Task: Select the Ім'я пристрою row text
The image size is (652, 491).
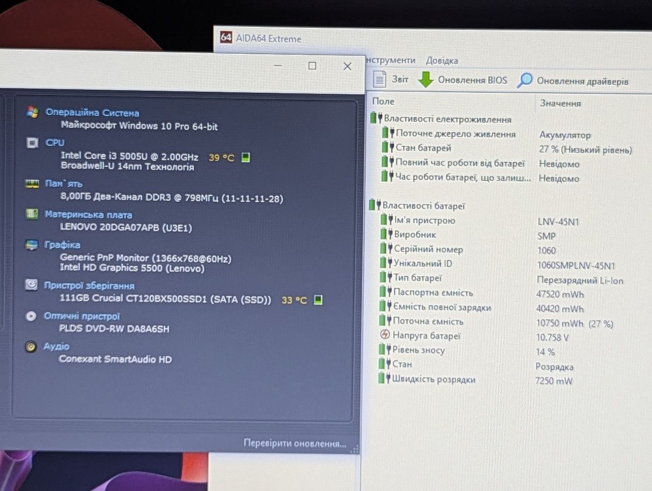Action: pyautogui.click(x=425, y=220)
